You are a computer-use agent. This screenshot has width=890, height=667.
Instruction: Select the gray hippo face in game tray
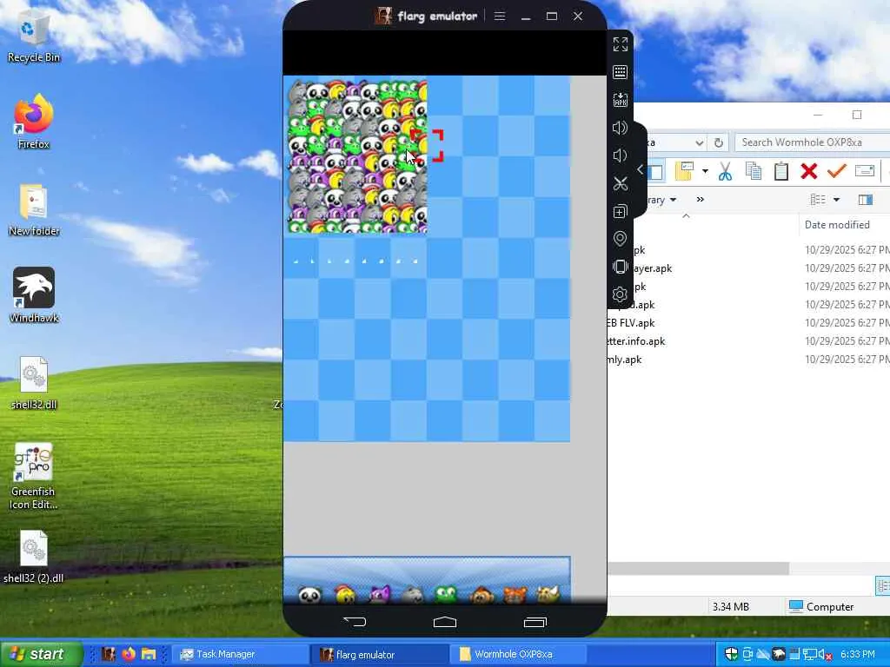pyautogui.click(x=413, y=594)
